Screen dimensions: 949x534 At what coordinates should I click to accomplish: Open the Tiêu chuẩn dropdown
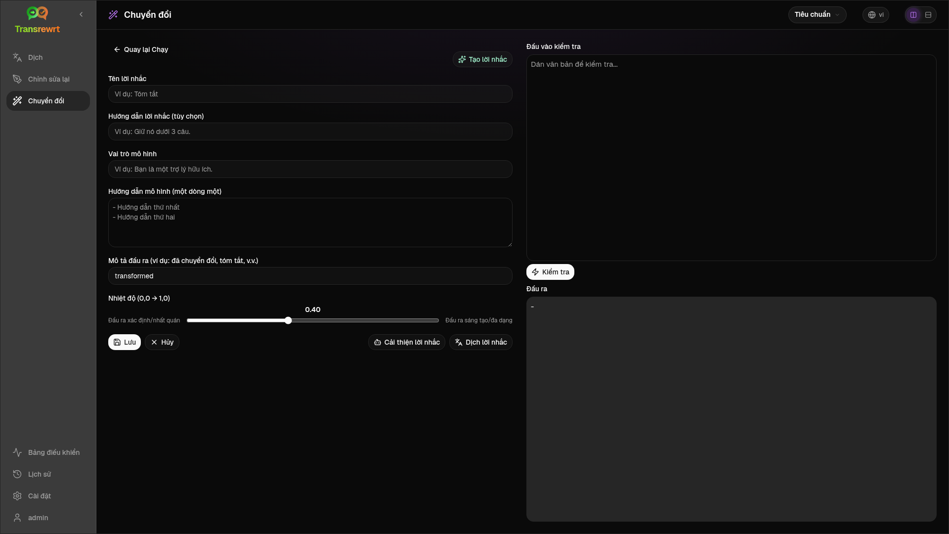[x=817, y=15]
